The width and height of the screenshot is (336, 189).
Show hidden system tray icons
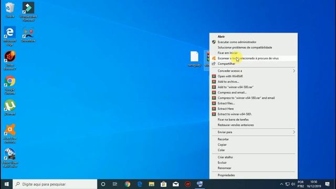(281, 184)
